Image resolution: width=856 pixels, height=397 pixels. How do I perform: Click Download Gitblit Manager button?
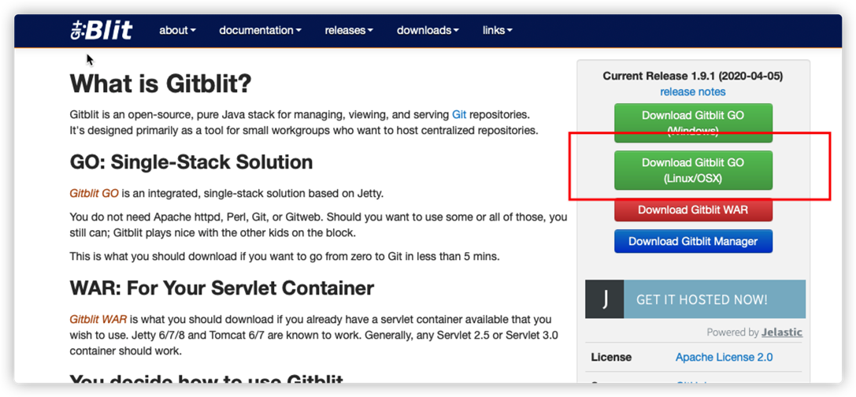693,241
